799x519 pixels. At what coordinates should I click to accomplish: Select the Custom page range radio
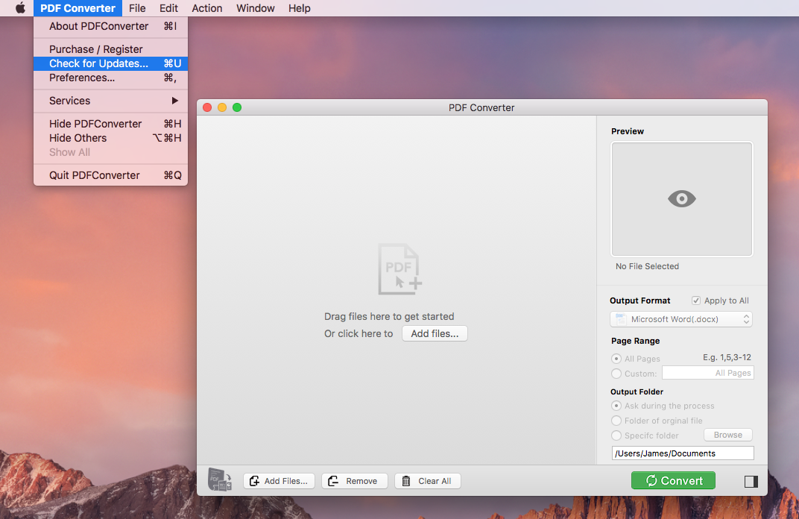coord(616,374)
